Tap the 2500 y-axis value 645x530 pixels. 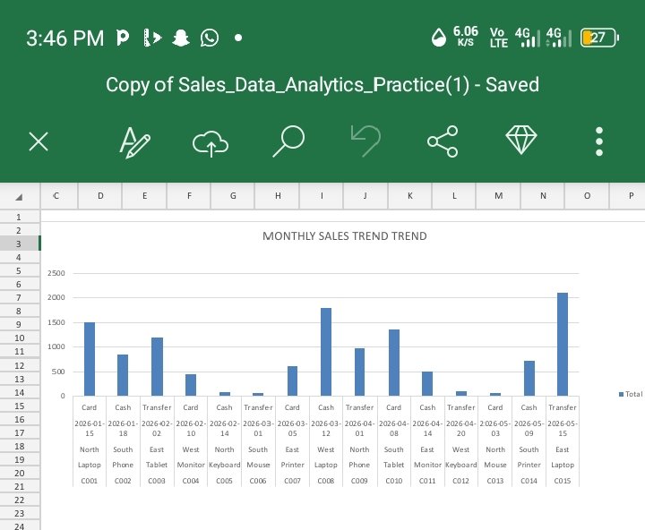click(56, 273)
